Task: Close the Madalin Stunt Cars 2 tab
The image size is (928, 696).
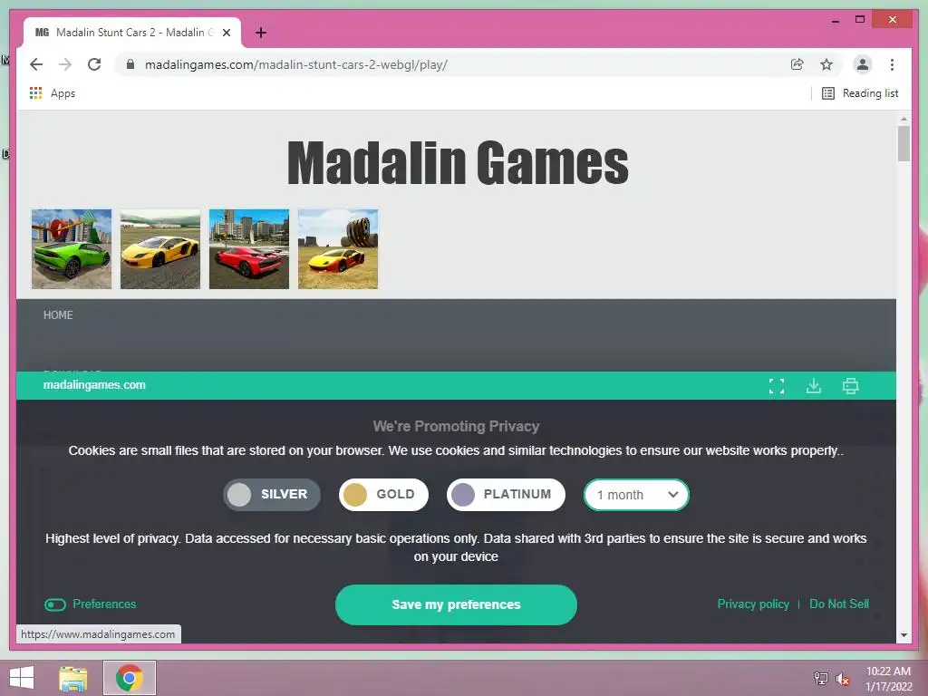Action: click(226, 33)
